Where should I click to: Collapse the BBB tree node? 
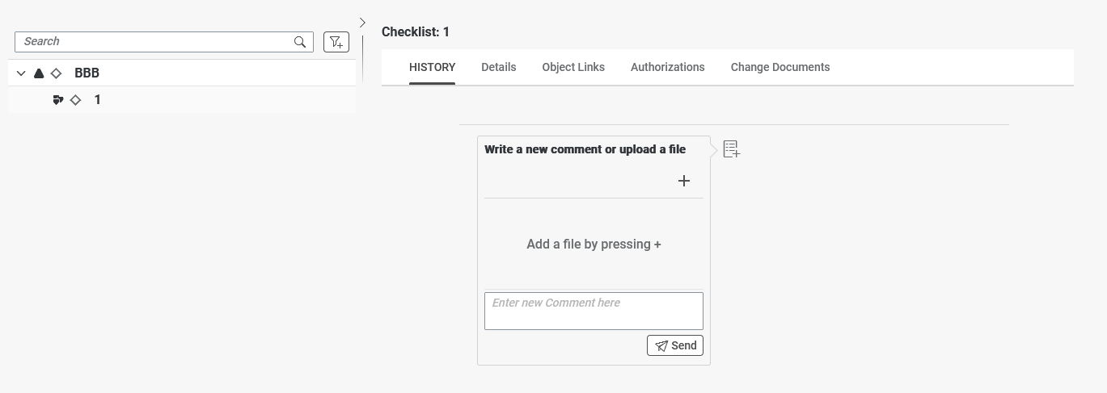coord(21,73)
